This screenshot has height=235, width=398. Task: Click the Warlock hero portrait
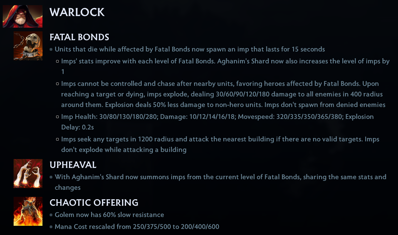click(x=22, y=16)
